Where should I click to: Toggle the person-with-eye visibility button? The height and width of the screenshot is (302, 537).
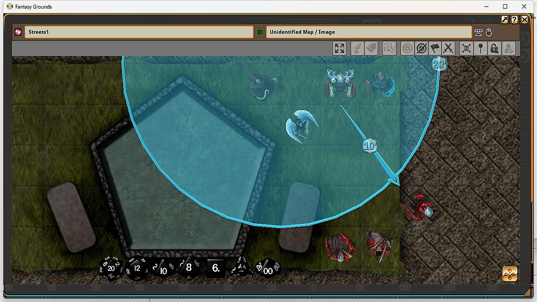(508, 49)
